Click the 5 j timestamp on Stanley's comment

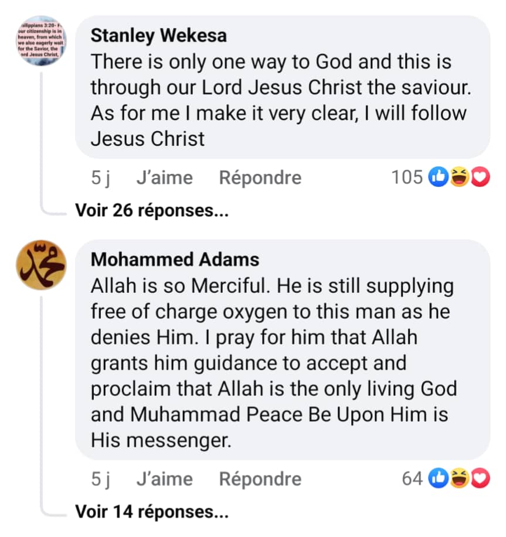click(101, 177)
